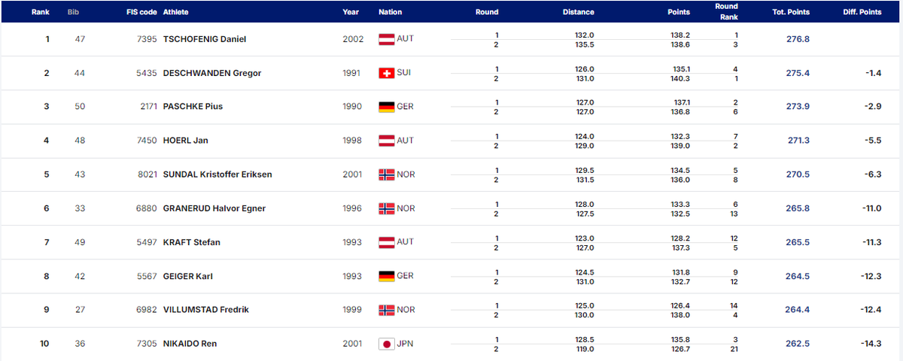
Task: Click the Norwegian flag beside VILLUMSTAD Fredrik
Action: (x=386, y=310)
